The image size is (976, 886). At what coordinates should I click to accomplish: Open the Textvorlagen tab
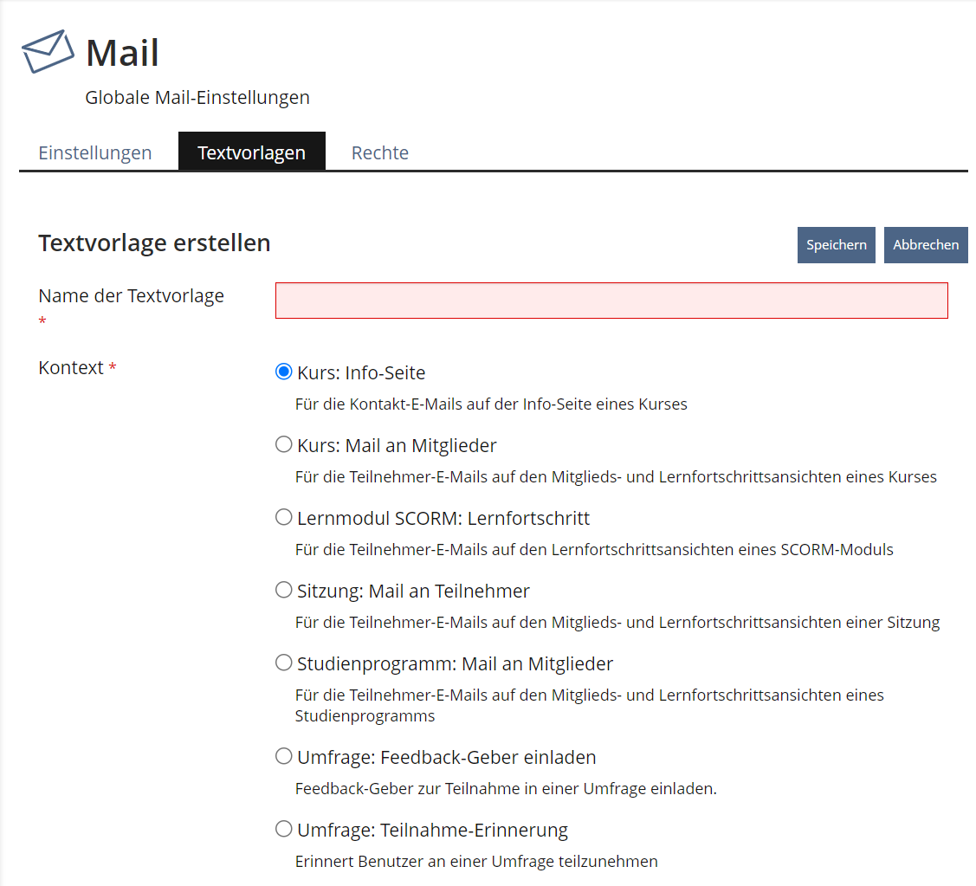(251, 153)
